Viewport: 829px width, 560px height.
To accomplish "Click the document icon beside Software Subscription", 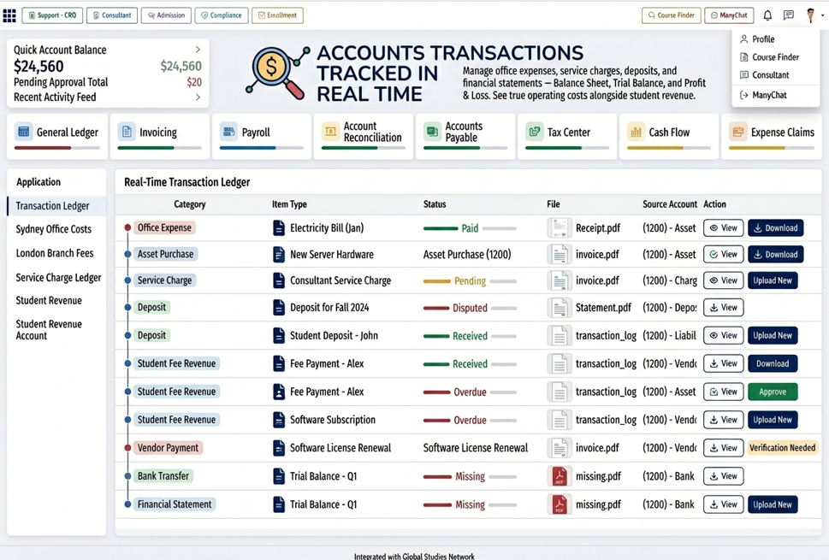I will (x=279, y=420).
